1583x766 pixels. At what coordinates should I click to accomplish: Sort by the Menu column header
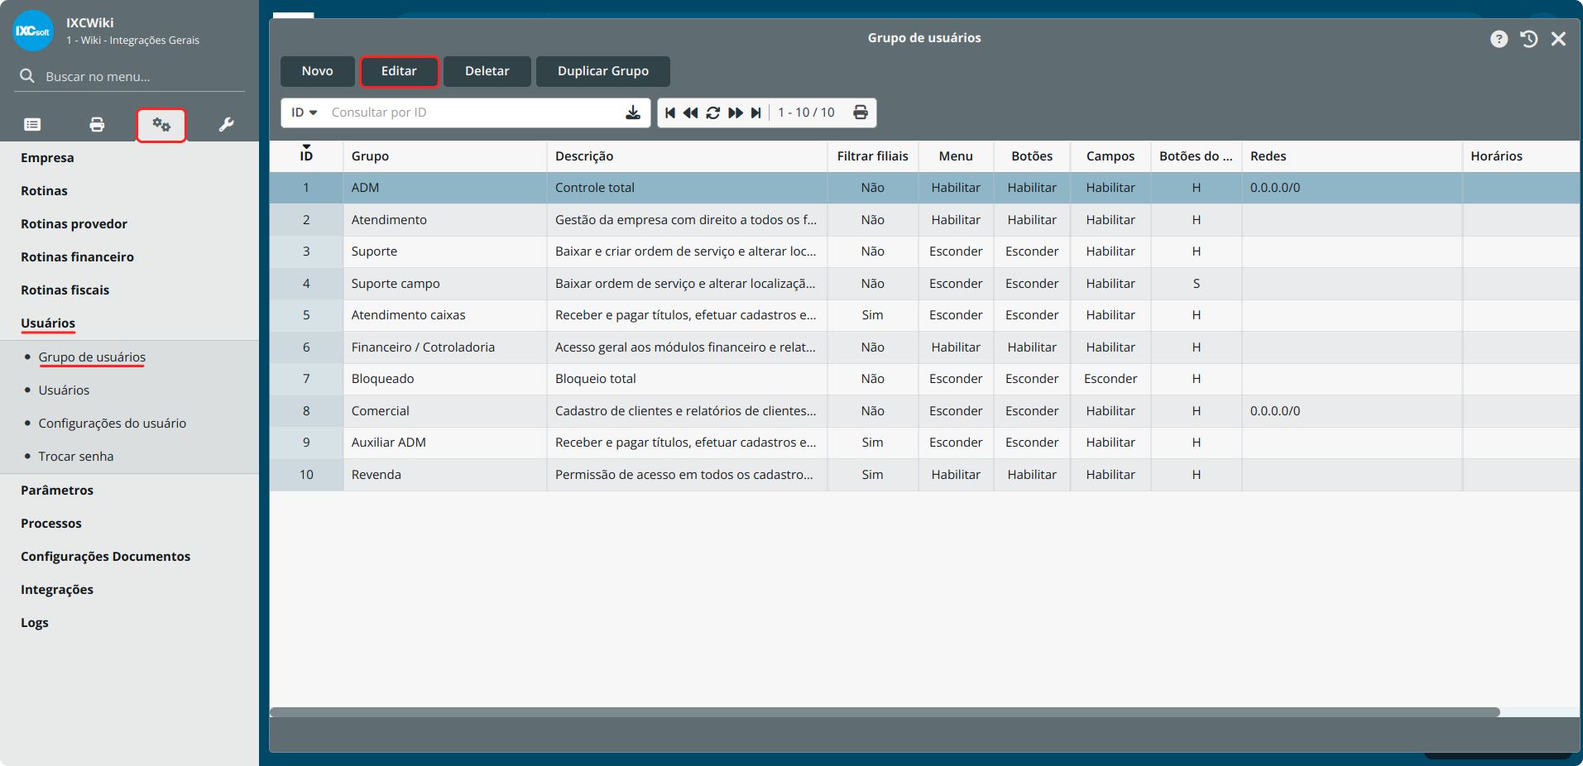point(956,156)
